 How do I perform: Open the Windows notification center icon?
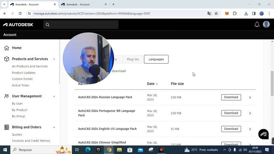pos(267,150)
